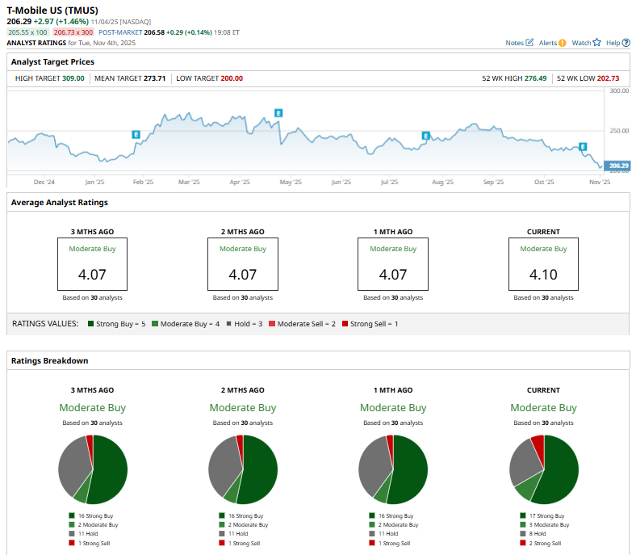This screenshot has height=555, width=636.
Task: Select the earnings marker just before Nov '25
Action: (x=583, y=146)
